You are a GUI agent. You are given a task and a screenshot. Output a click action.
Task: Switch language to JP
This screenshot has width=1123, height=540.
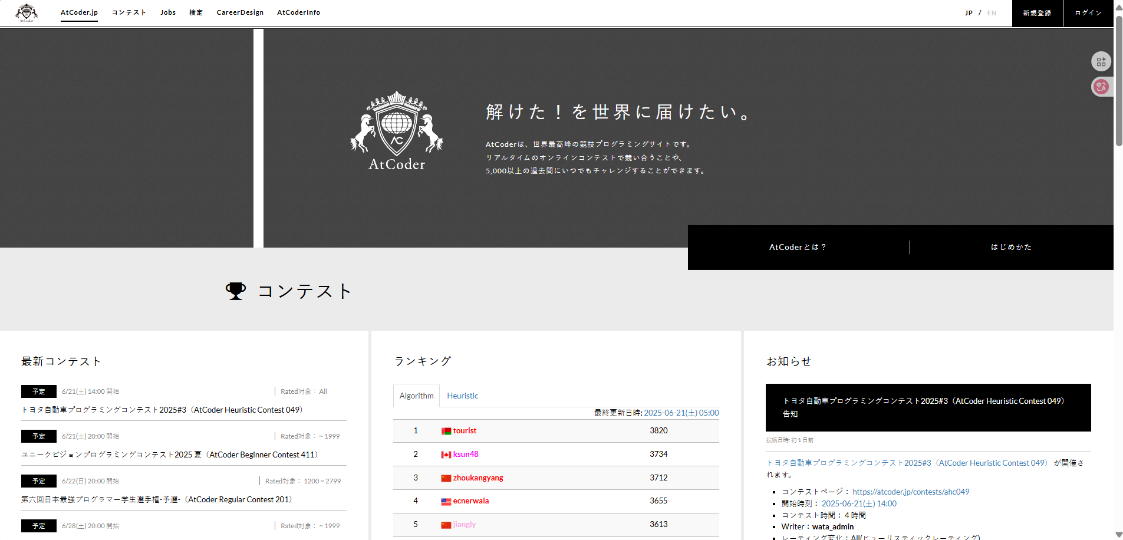[969, 13]
